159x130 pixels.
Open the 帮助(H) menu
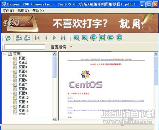click(38, 10)
